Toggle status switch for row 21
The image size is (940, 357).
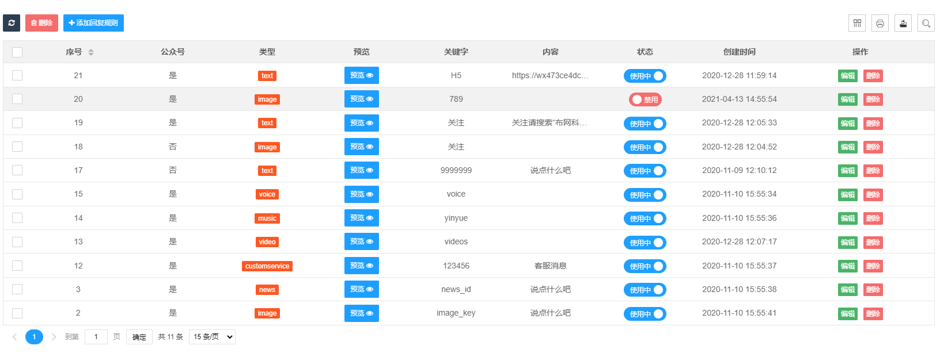[645, 76]
